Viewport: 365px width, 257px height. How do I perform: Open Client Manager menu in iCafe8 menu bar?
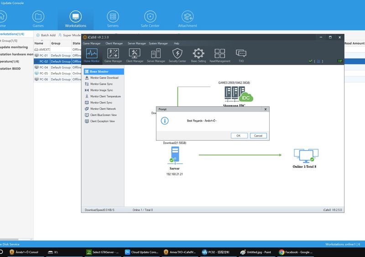(114, 43)
